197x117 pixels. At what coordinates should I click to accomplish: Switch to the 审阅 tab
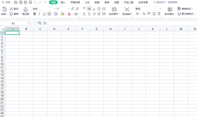coord(107,3)
